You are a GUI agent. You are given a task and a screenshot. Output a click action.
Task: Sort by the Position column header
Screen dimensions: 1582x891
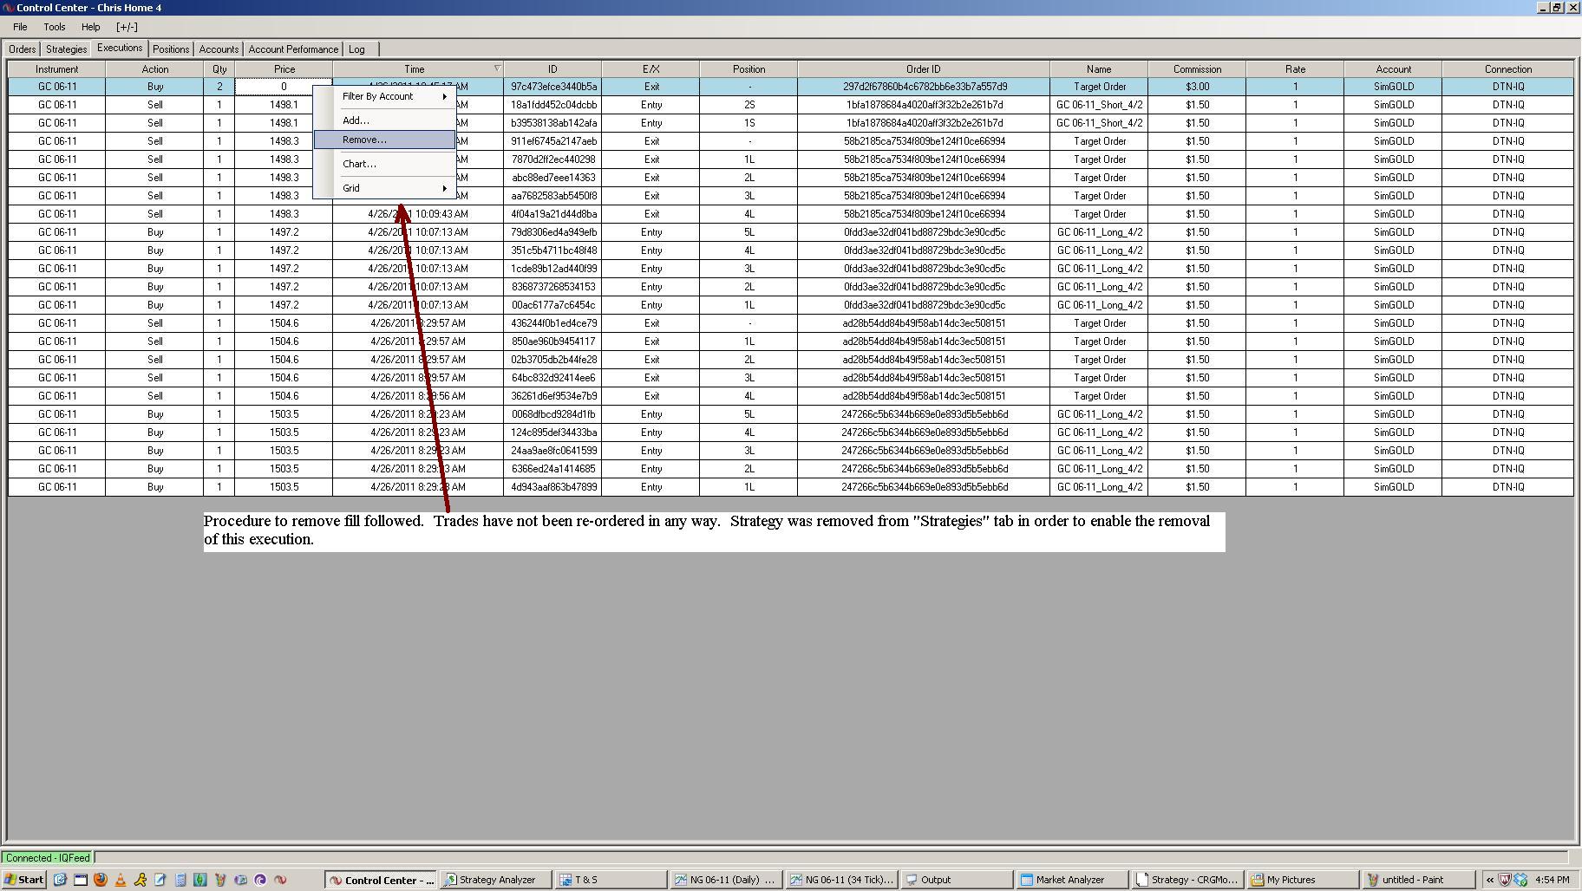749,69
